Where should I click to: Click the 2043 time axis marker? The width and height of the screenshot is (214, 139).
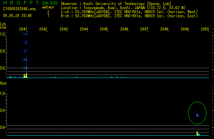pyautogui.click(x=64, y=29)
